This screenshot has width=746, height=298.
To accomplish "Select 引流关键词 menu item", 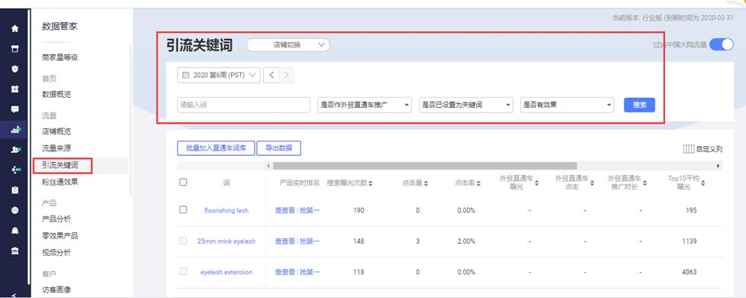I will 60,165.
